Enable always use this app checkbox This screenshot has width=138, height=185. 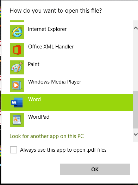point(13,150)
